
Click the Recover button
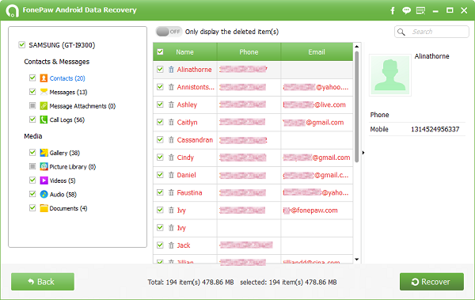(x=431, y=282)
